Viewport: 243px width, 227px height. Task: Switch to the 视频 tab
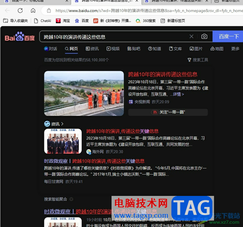(113, 49)
